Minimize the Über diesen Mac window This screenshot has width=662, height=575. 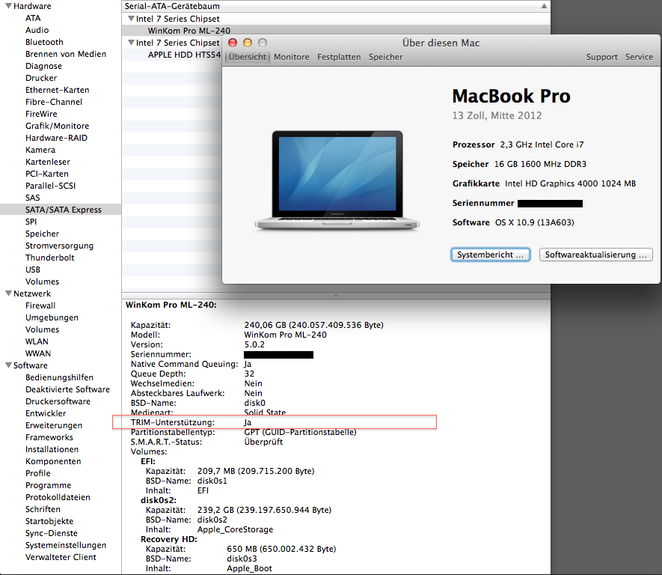click(x=248, y=43)
